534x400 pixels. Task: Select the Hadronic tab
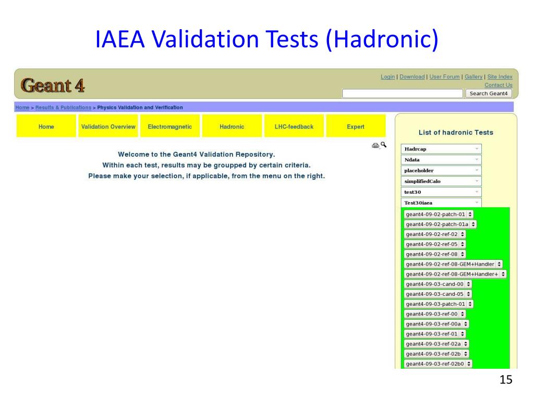pyautogui.click(x=232, y=127)
